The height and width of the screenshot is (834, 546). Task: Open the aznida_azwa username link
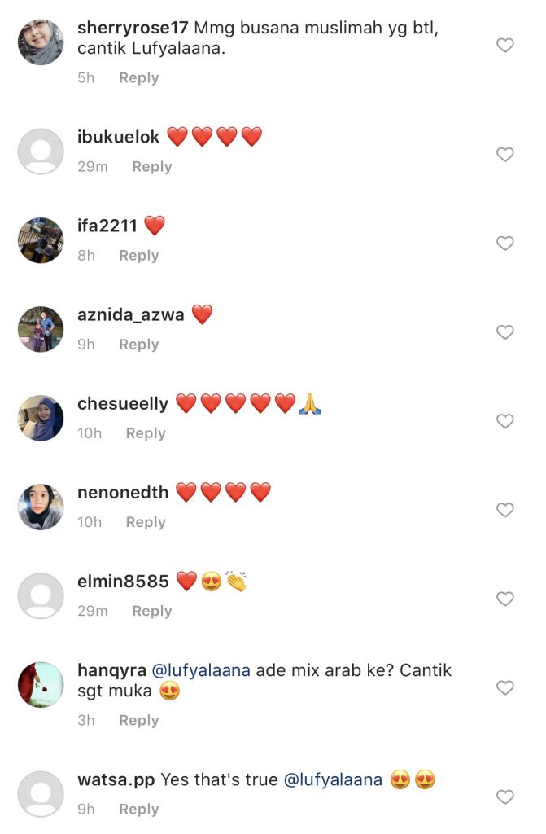(x=131, y=315)
